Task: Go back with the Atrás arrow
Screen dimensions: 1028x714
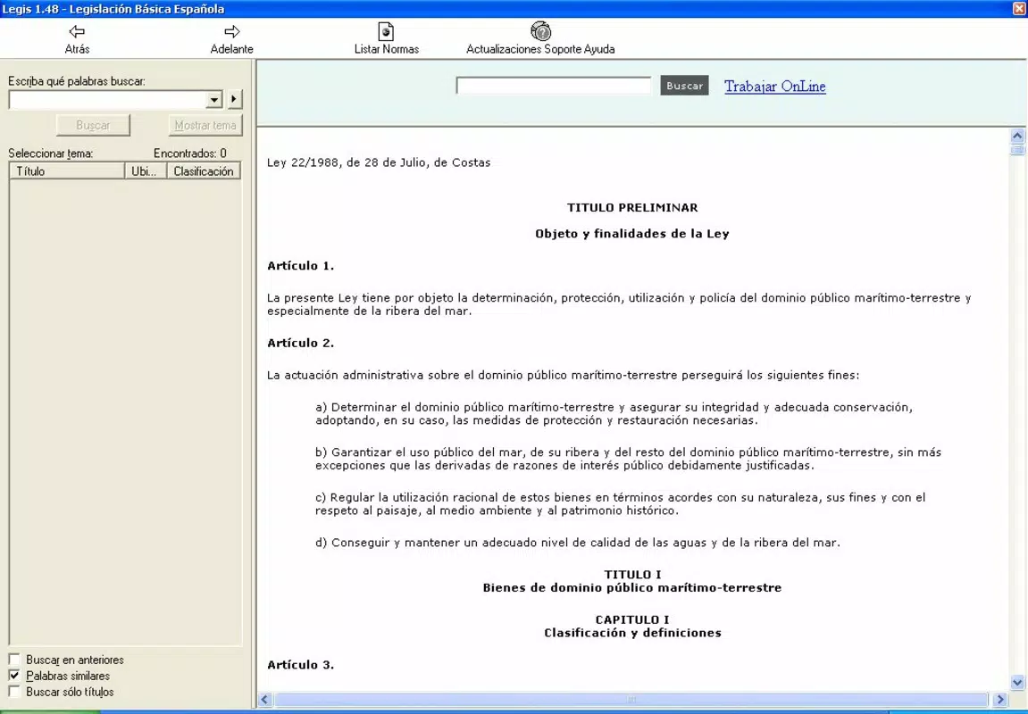Action: pos(77,31)
